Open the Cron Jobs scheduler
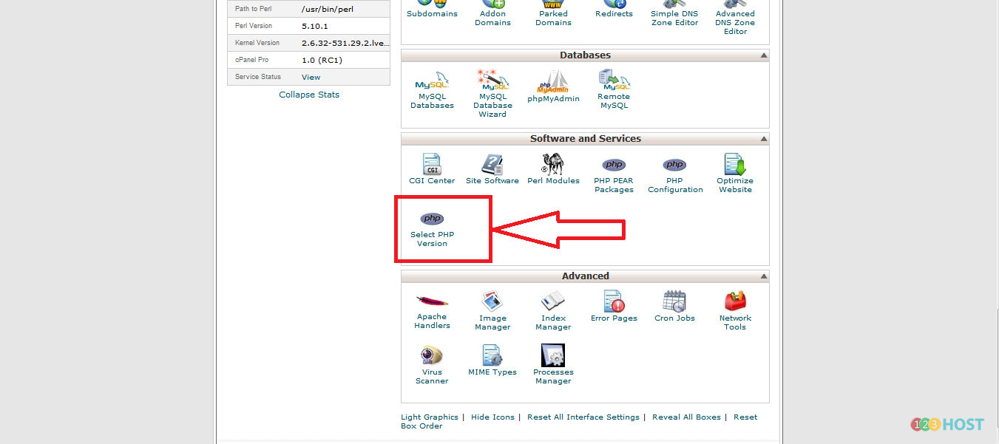 (674, 301)
